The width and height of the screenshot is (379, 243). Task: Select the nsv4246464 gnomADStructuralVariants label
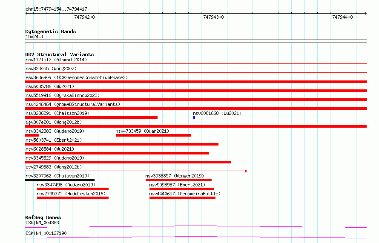(73, 104)
